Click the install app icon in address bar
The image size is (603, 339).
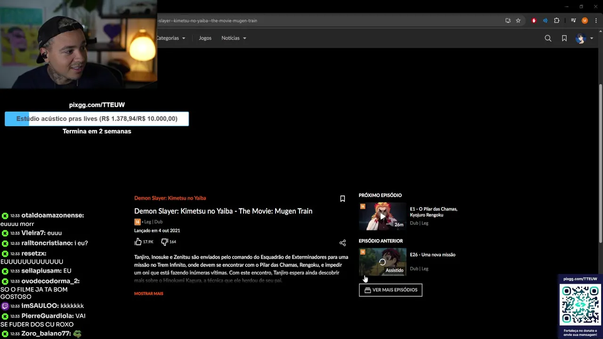[x=508, y=21]
